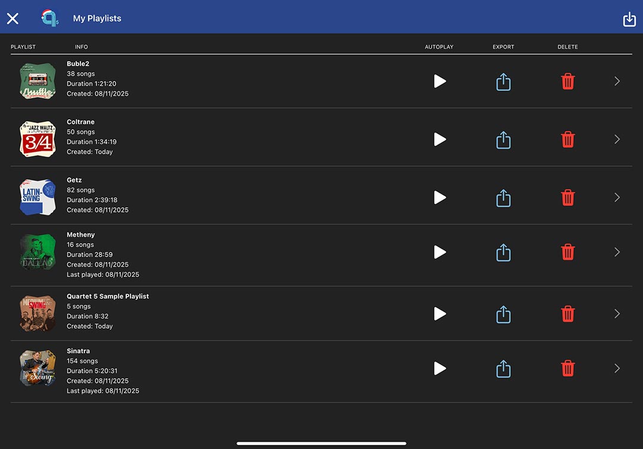Autoplay the Sinatra playlist
643x449 pixels.
point(439,368)
